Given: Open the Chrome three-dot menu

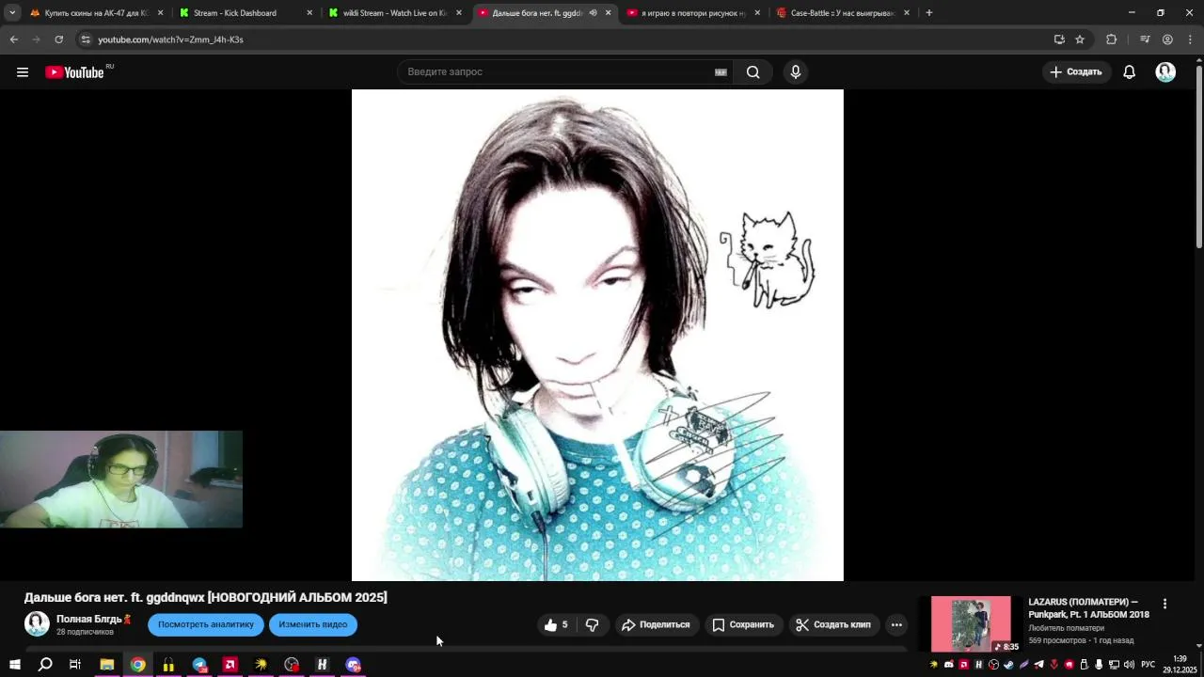Looking at the screenshot, I should pos(1190,39).
